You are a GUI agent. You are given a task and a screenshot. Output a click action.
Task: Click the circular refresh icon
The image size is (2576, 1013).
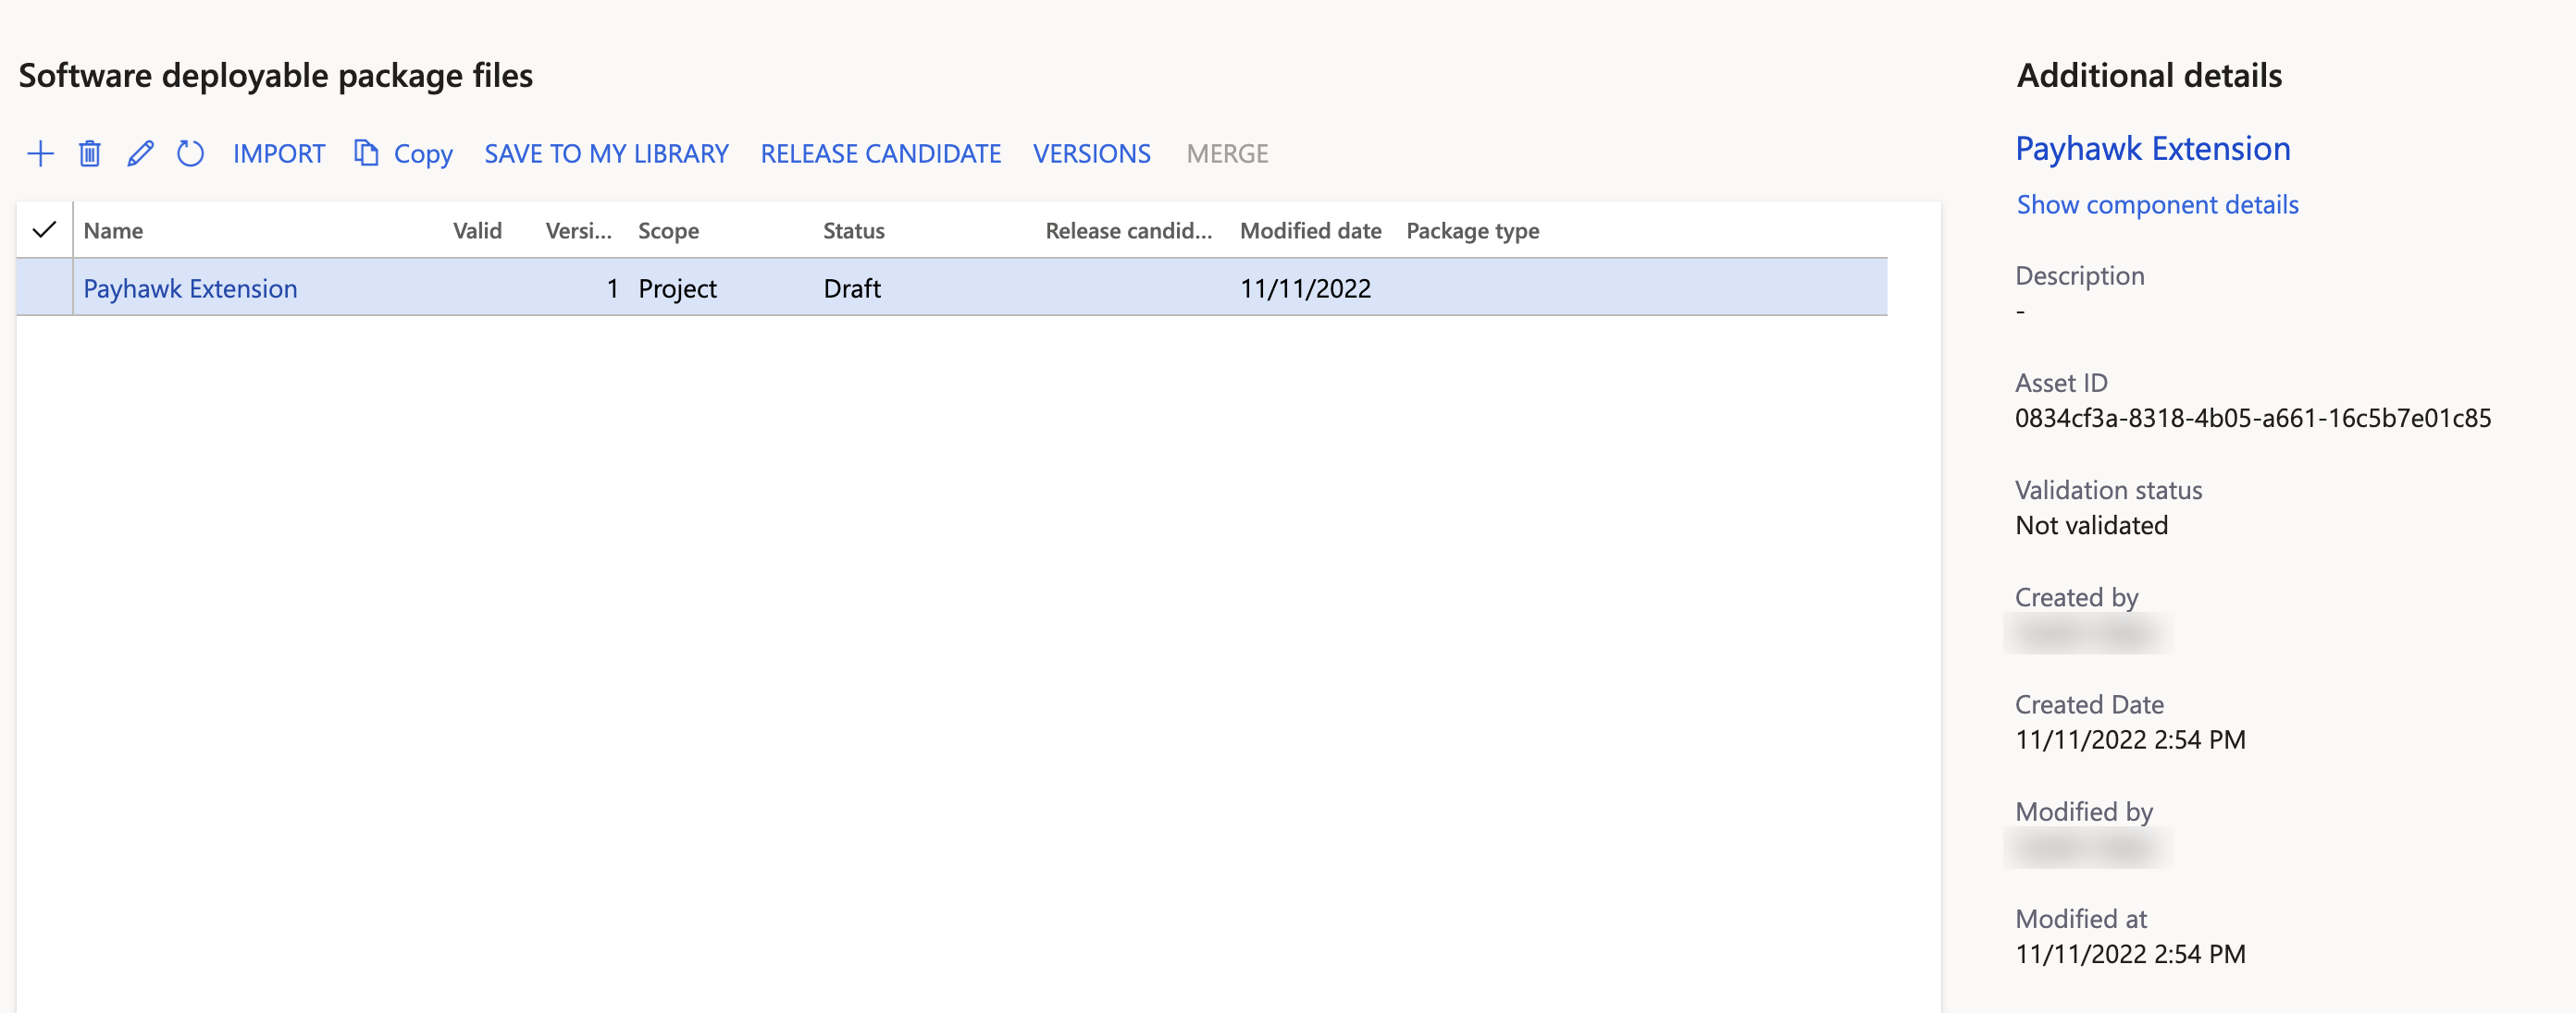pos(190,153)
